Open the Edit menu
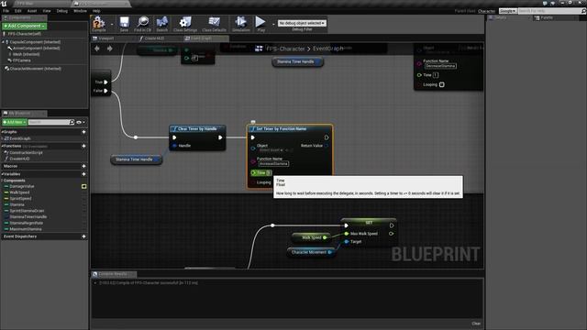 click(x=18, y=11)
